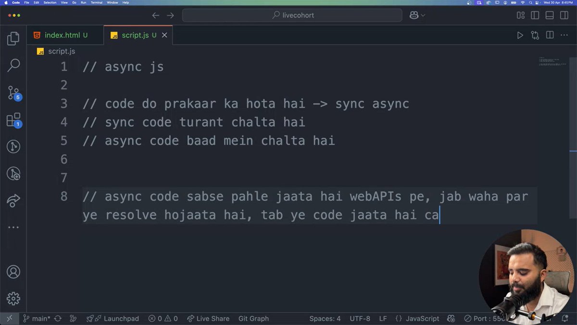The image size is (577, 325).
Task: Change the UTF-8 file encoding
Action: click(360, 318)
